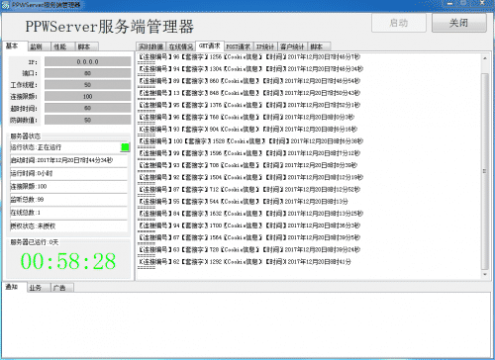Select log entry with socket 1376

249,105
